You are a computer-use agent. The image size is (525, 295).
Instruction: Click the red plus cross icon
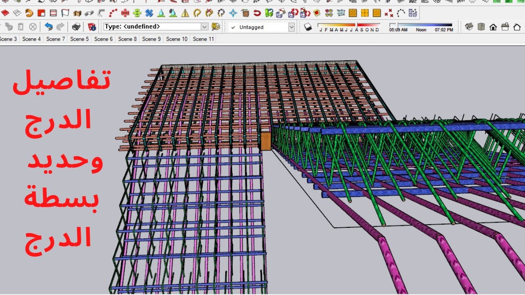click(x=126, y=13)
